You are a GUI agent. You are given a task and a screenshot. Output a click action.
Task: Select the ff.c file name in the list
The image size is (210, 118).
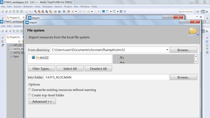122,58
